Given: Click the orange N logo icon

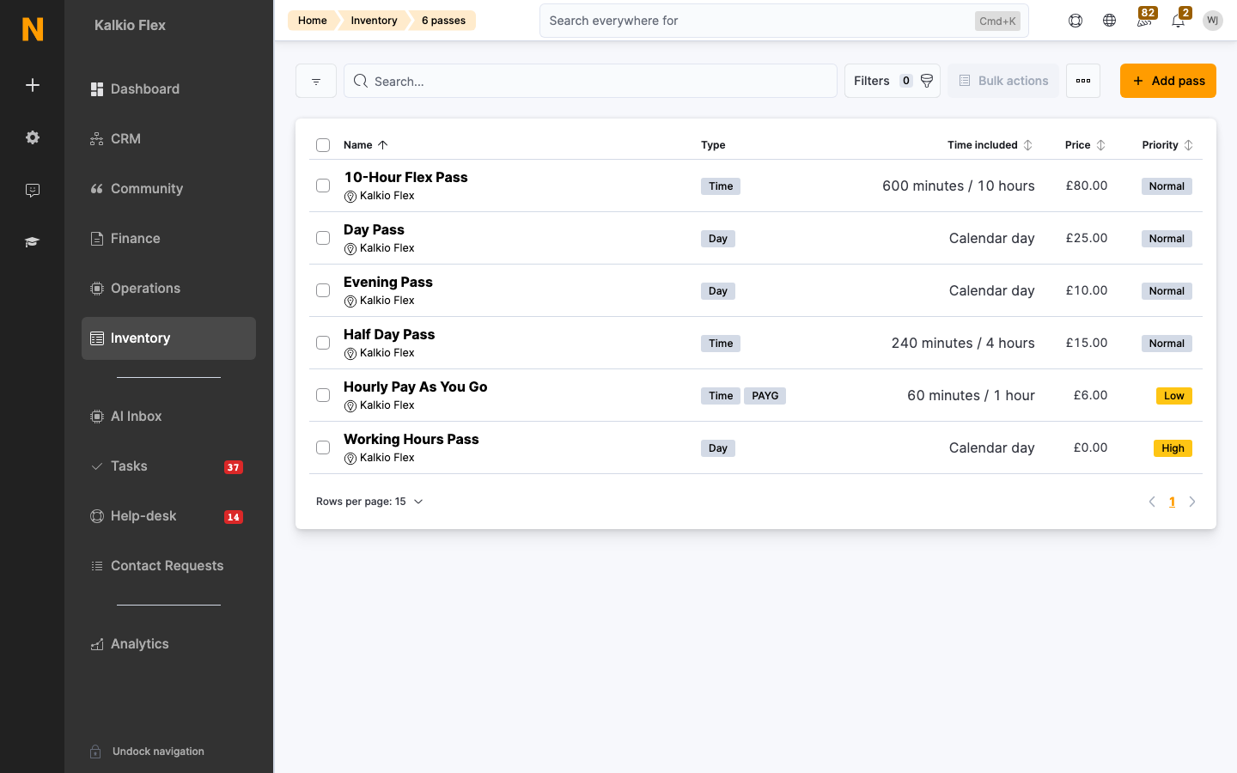Looking at the screenshot, I should [33, 29].
